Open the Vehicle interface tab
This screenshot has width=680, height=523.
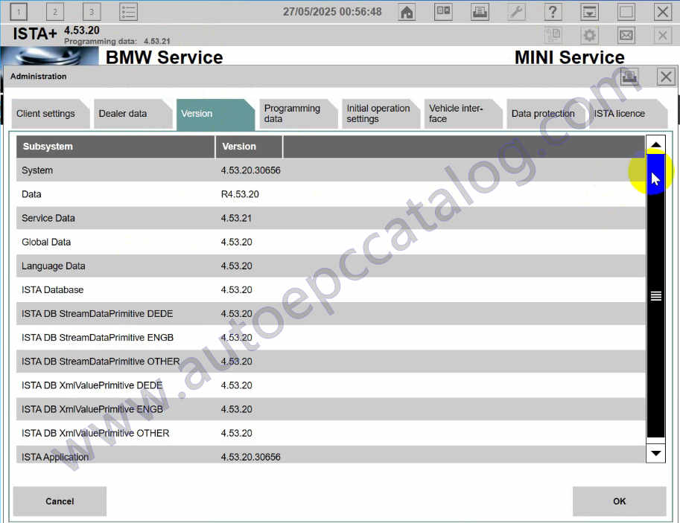coord(463,114)
